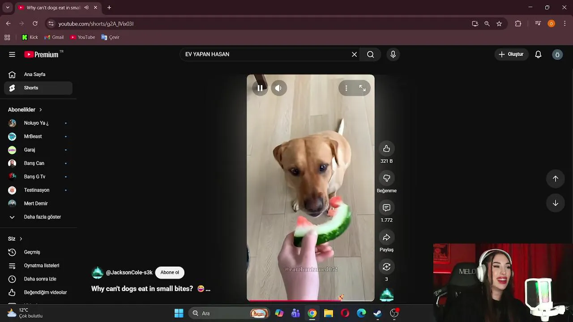Mute the Short using the speaker button
Viewport: 573px width, 322px height.
click(x=278, y=88)
